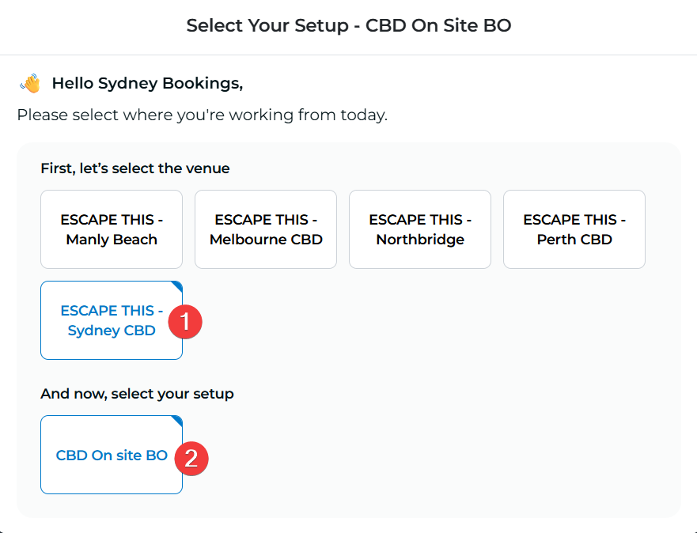Click the 'First, let's select the venue' heading
Screen dimensions: 697x533
(135, 168)
